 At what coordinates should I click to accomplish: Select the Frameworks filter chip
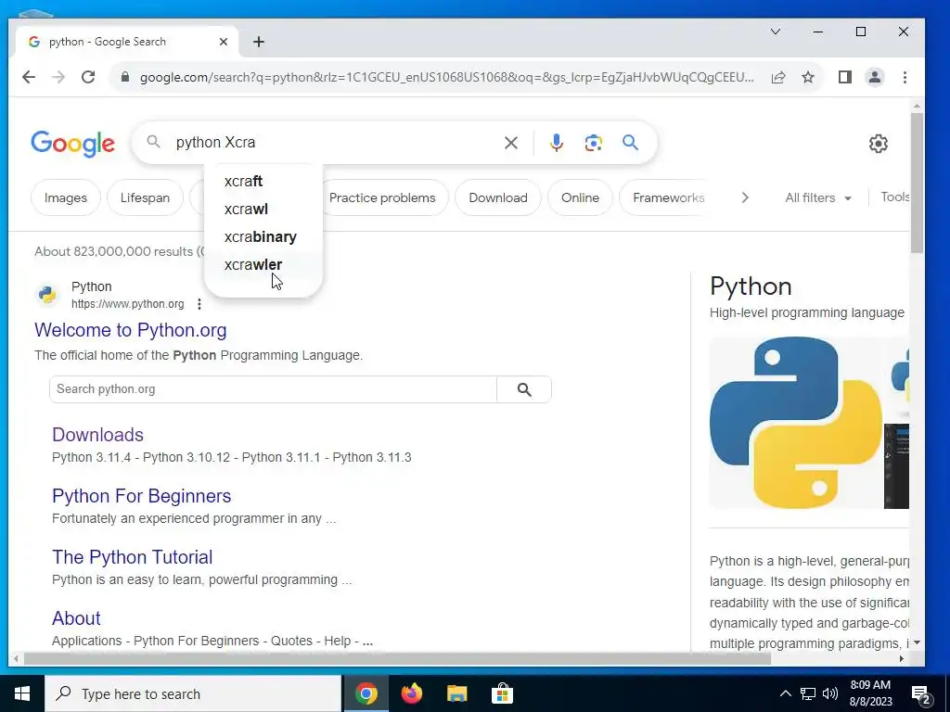coord(668,198)
